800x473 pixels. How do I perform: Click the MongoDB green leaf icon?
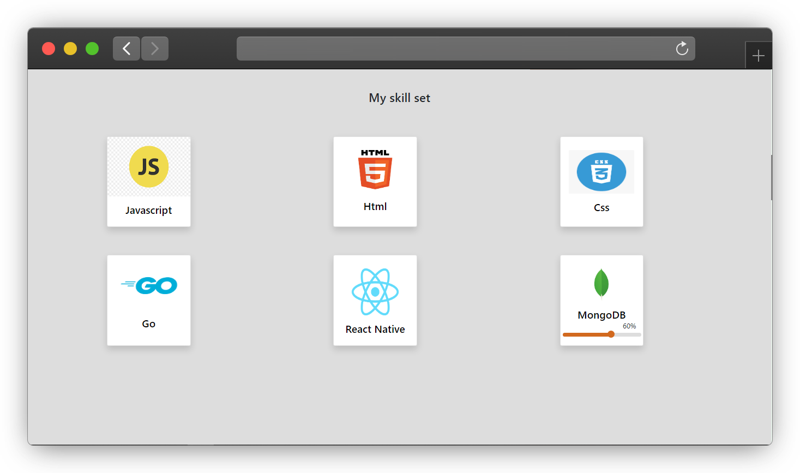coord(601,283)
